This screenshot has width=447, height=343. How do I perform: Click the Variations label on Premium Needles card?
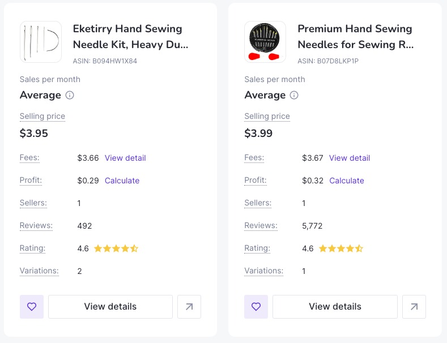pyautogui.click(x=263, y=271)
